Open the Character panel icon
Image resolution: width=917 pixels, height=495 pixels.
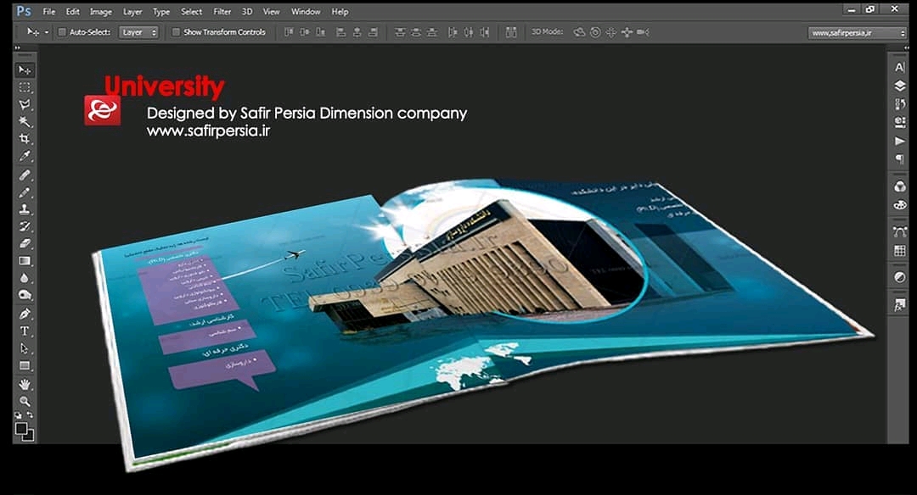(x=900, y=68)
